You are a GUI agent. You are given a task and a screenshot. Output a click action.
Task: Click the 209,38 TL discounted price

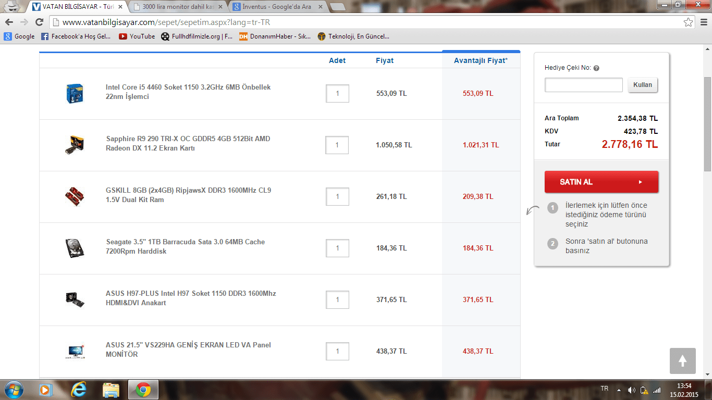(x=478, y=196)
